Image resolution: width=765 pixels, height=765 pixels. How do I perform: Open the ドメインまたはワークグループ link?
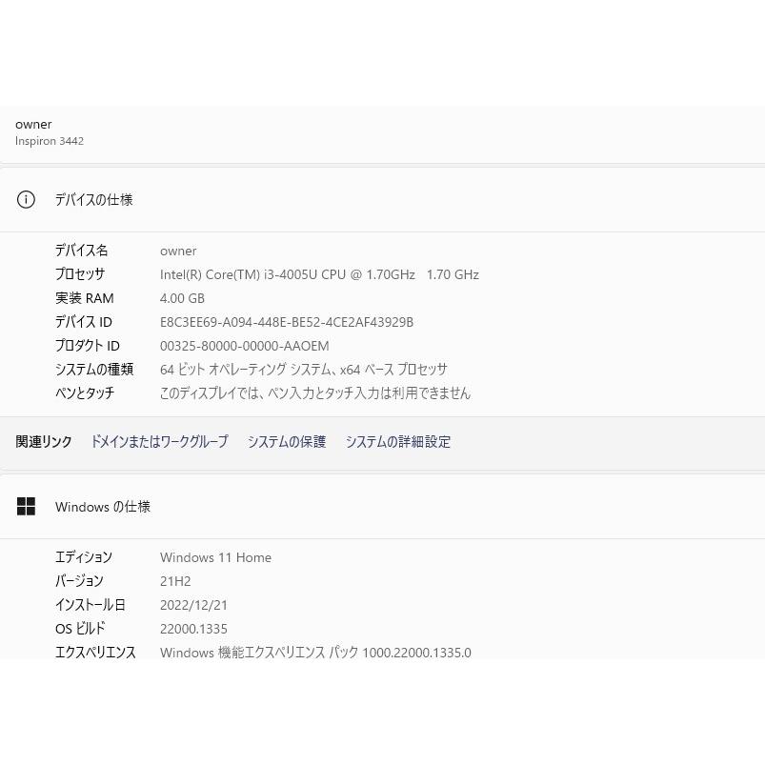click(x=159, y=442)
